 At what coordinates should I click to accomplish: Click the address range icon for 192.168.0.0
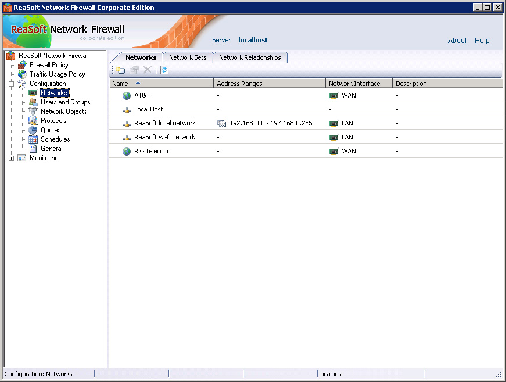222,124
